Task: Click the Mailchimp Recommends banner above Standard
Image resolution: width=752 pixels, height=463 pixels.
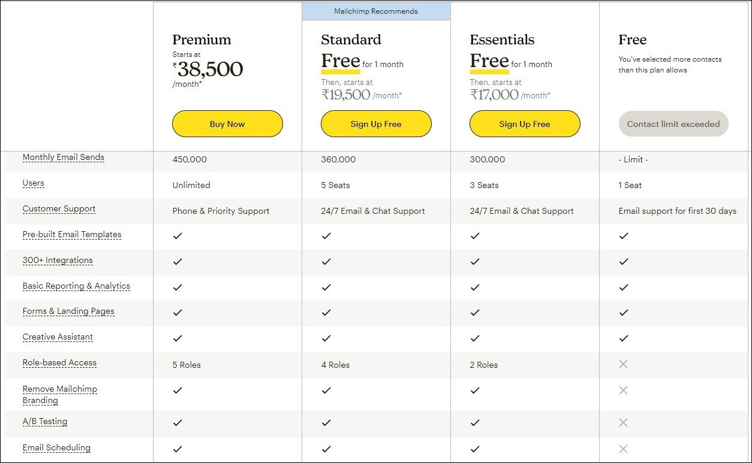Action: tap(376, 11)
